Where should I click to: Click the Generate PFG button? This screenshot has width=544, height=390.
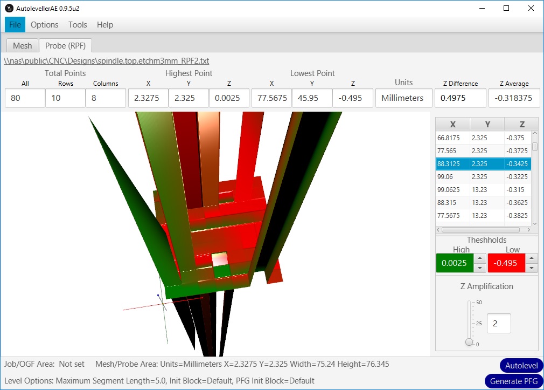coord(513,381)
